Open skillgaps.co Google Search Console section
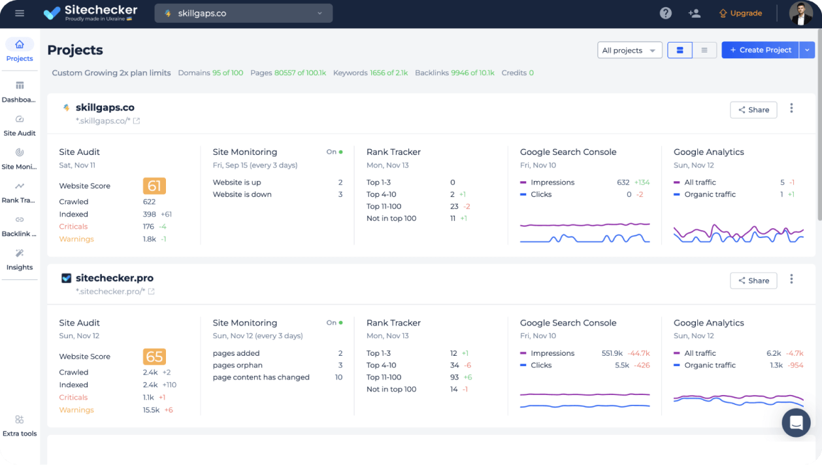822x465 pixels. [x=568, y=152]
